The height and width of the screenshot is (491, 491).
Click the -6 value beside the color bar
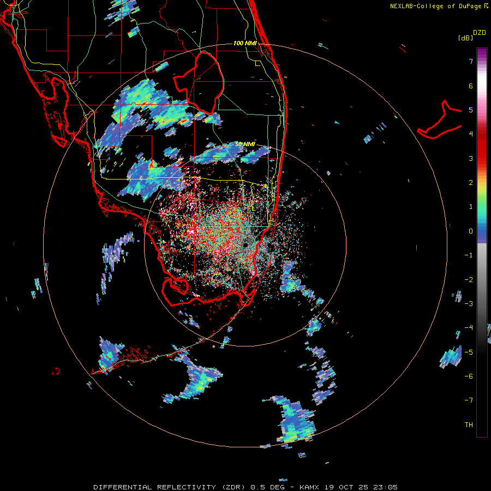pos(469,376)
